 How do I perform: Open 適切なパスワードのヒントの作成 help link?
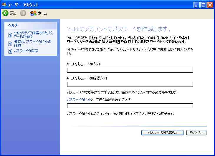click(33, 44)
